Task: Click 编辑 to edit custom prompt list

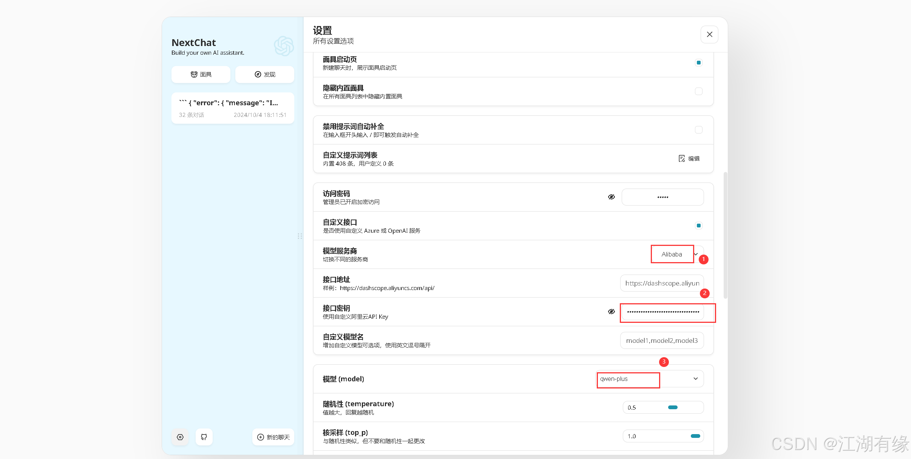Action: click(x=689, y=158)
